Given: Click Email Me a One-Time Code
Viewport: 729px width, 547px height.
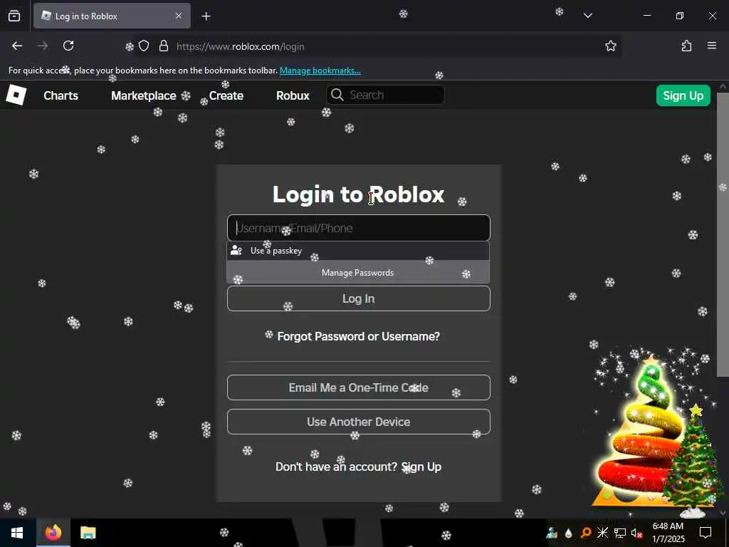Looking at the screenshot, I should coord(359,387).
